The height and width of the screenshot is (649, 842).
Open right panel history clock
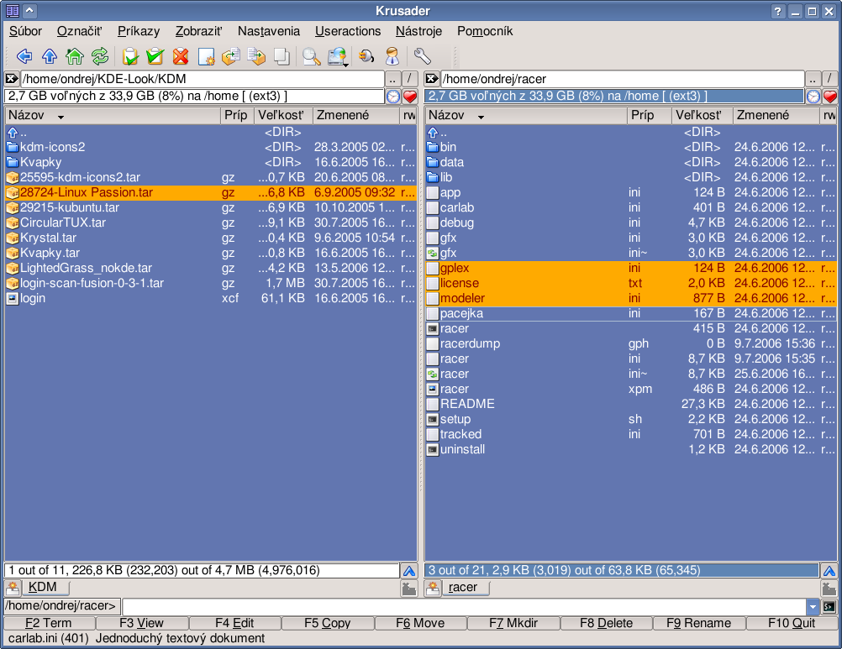coord(813,96)
